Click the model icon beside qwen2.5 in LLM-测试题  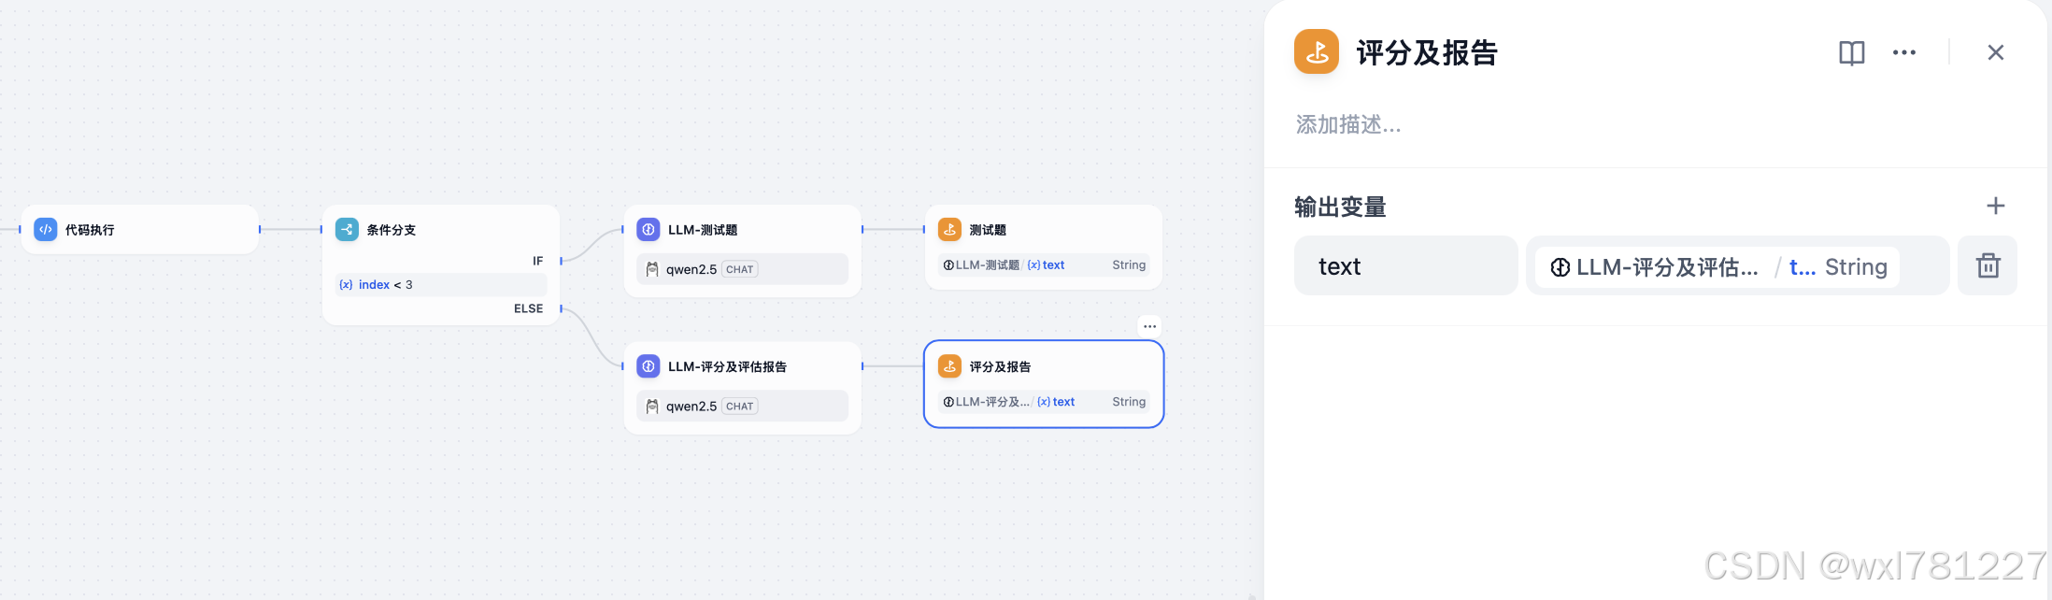pyautogui.click(x=652, y=269)
